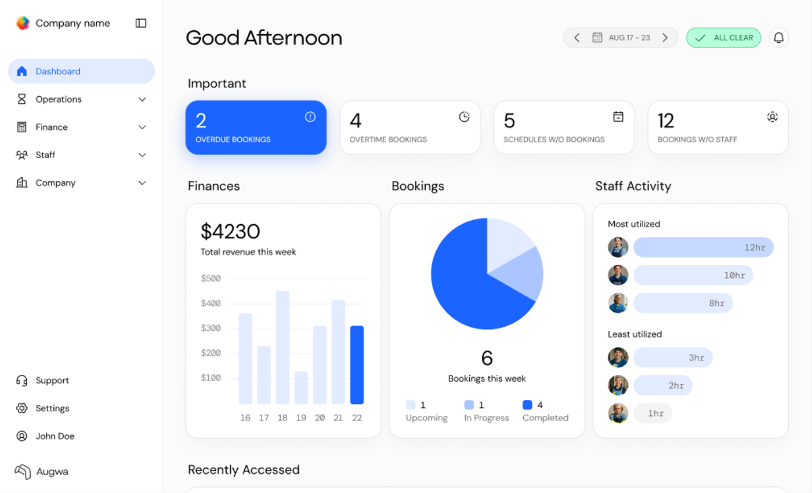
Task: Click the Upcoming legend swatch
Action: click(x=411, y=405)
